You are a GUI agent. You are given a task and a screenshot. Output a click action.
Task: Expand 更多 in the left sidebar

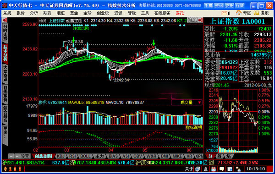pyautogui.click(x=5, y=135)
